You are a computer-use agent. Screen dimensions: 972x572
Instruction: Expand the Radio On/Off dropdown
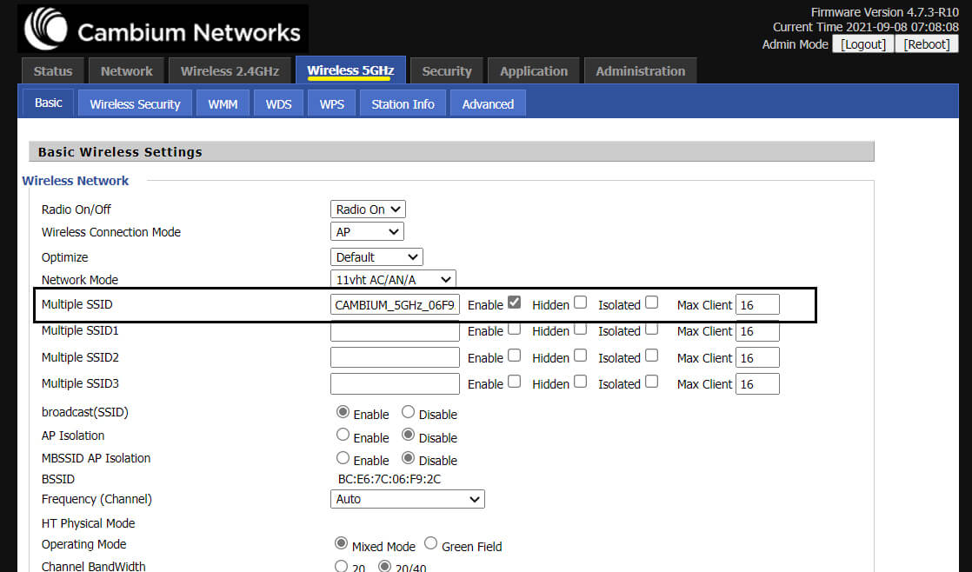[x=368, y=210]
